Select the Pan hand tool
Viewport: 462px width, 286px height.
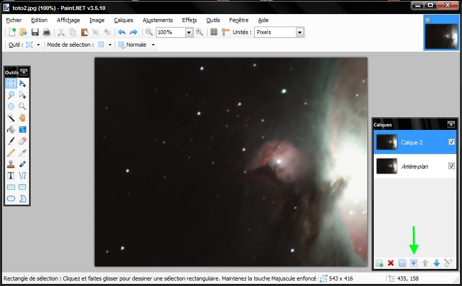(23, 118)
